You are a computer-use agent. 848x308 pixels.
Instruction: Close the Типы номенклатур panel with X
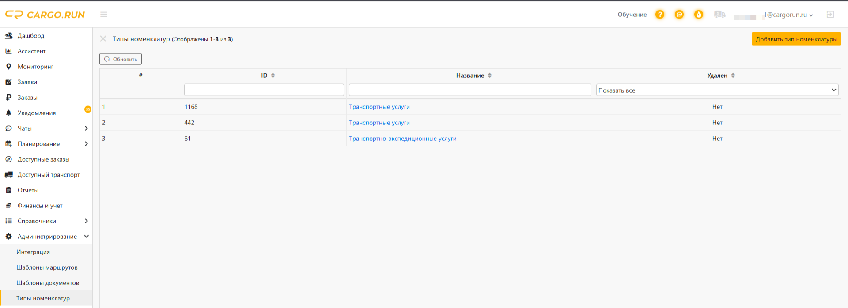coord(103,39)
